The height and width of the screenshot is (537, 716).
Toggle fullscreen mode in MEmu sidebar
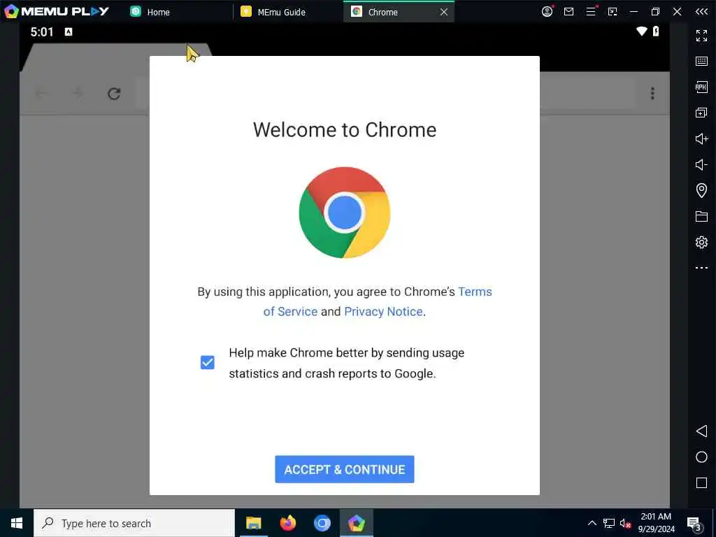pyautogui.click(x=701, y=35)
